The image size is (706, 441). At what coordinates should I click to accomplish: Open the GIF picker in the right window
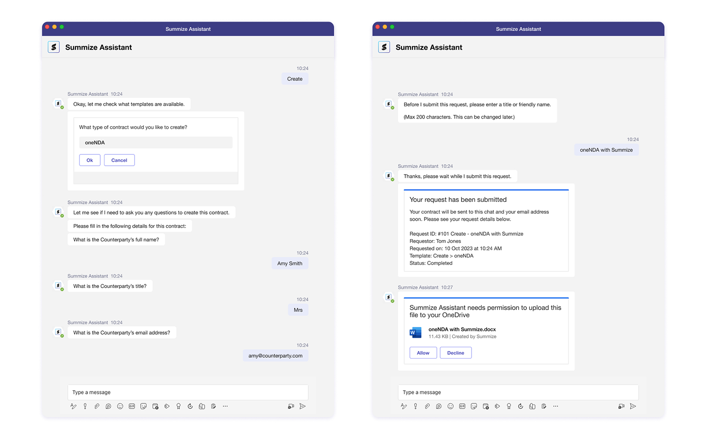462,406
